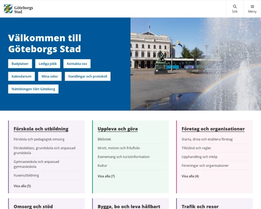Go to Tillstånd och regler
Viewport: 261px width, 209px height.
click(x=196, y=148)
